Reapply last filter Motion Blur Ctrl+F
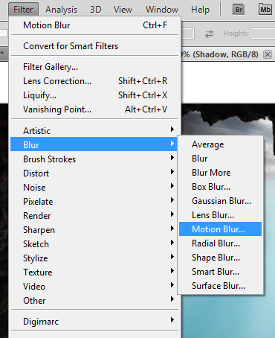Screen dimensions: 275x338 coord(94,25)
